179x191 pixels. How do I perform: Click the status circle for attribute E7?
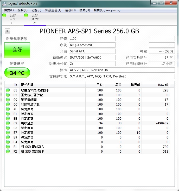(x=8, y=132)
